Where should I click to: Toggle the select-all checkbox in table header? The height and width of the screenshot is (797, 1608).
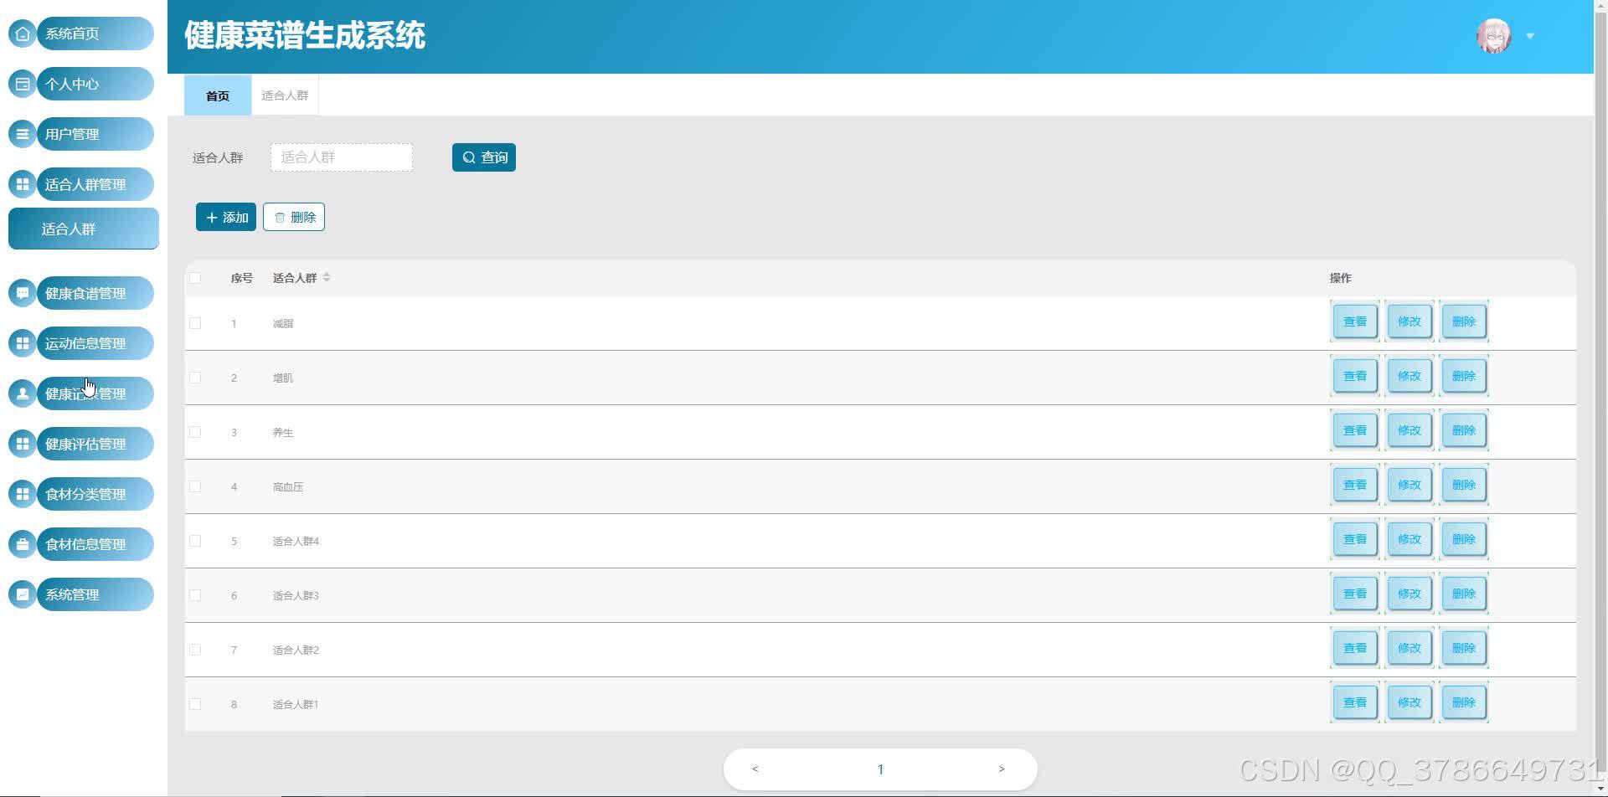(195, 278)
